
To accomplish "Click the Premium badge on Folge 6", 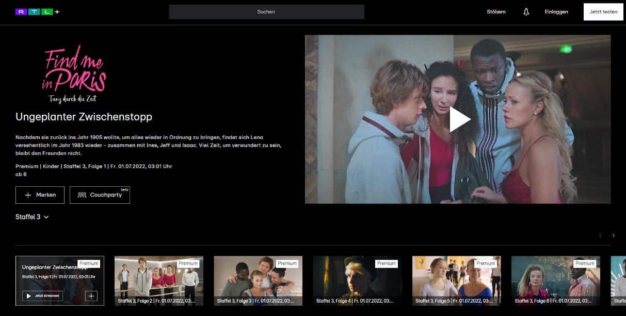I will tap(585, 264).
